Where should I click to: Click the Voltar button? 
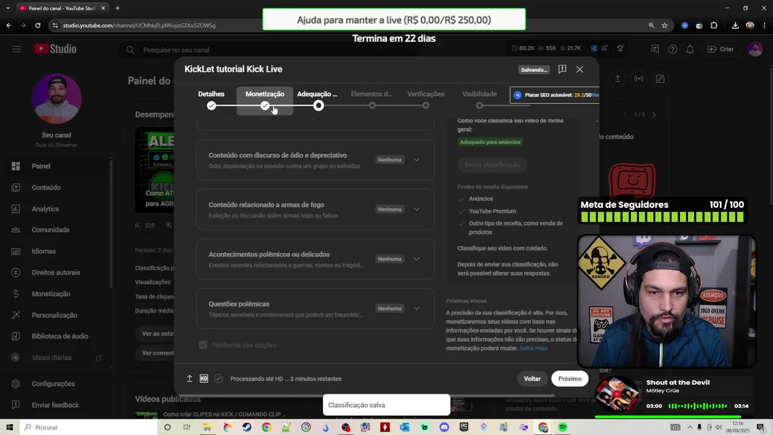tap(532, 379)
